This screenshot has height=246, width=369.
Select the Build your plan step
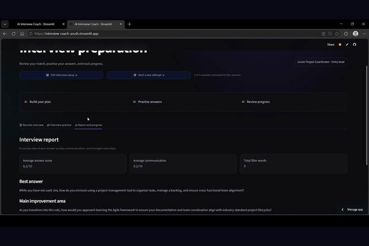38,102
